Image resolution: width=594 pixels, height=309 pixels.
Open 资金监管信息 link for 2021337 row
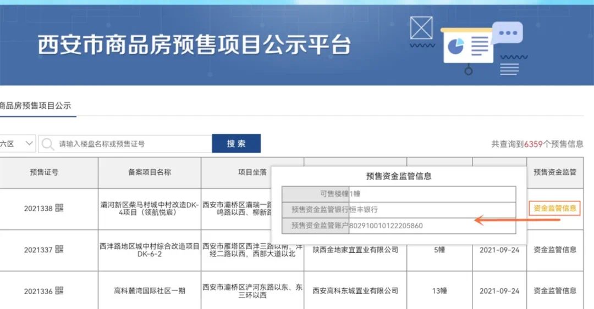554,250
